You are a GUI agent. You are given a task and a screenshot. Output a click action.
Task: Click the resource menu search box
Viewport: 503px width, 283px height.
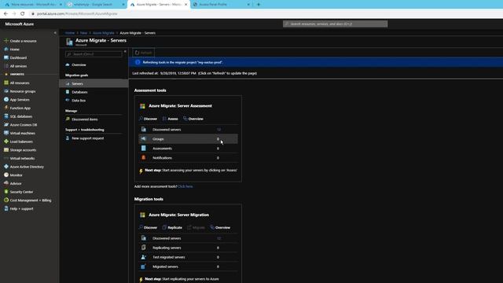pyautogui.click(x=94, y=54)
